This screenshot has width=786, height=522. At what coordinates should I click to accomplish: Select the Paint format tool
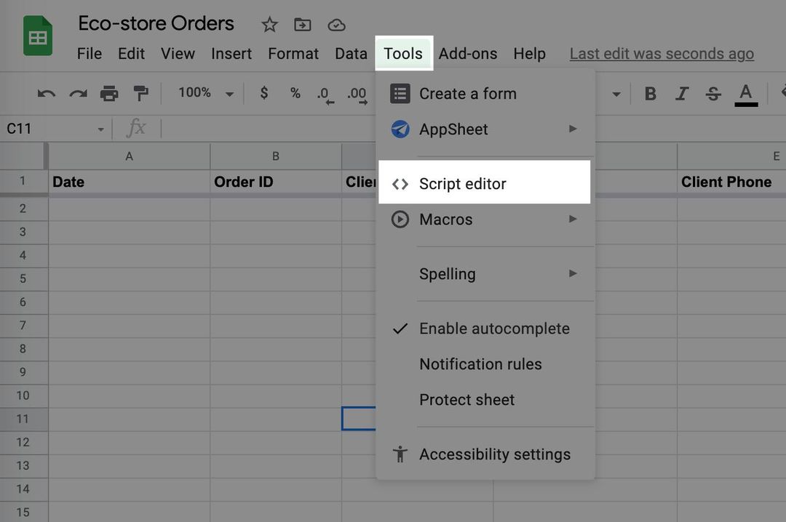point(143,92)
